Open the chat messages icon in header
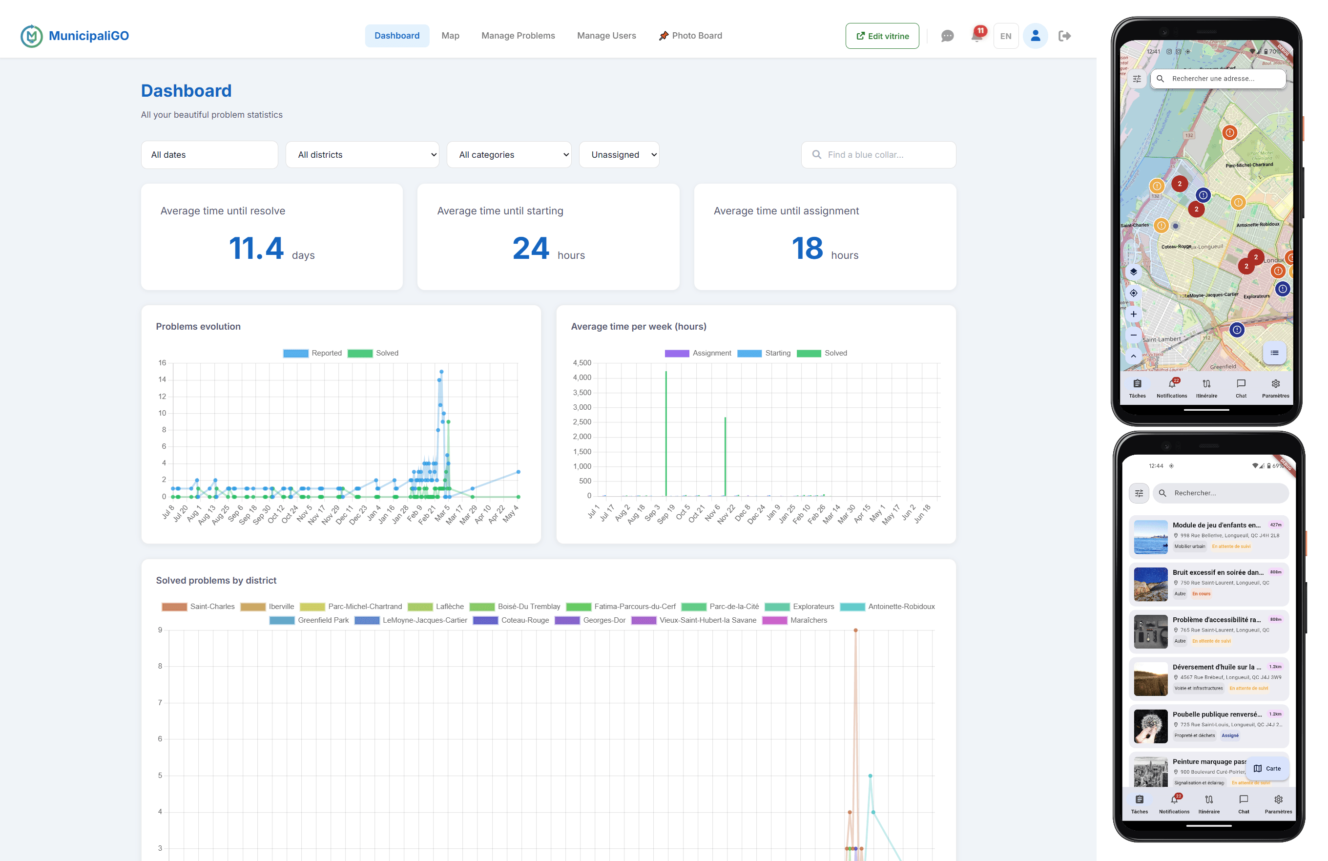1328x861 pixels. click(947, 36)
